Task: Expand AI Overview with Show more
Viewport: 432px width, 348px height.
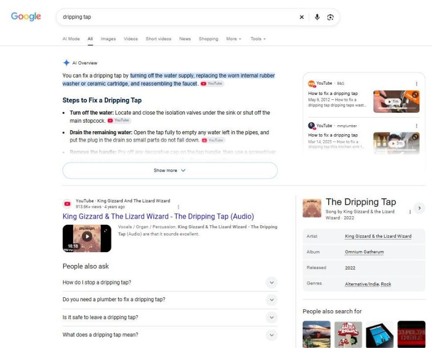Action: coord(170,171)
